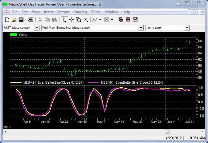The width and height of the screenshot is (208, 143).
Task: Restore the inner chart document window
Action: [197, 12]
